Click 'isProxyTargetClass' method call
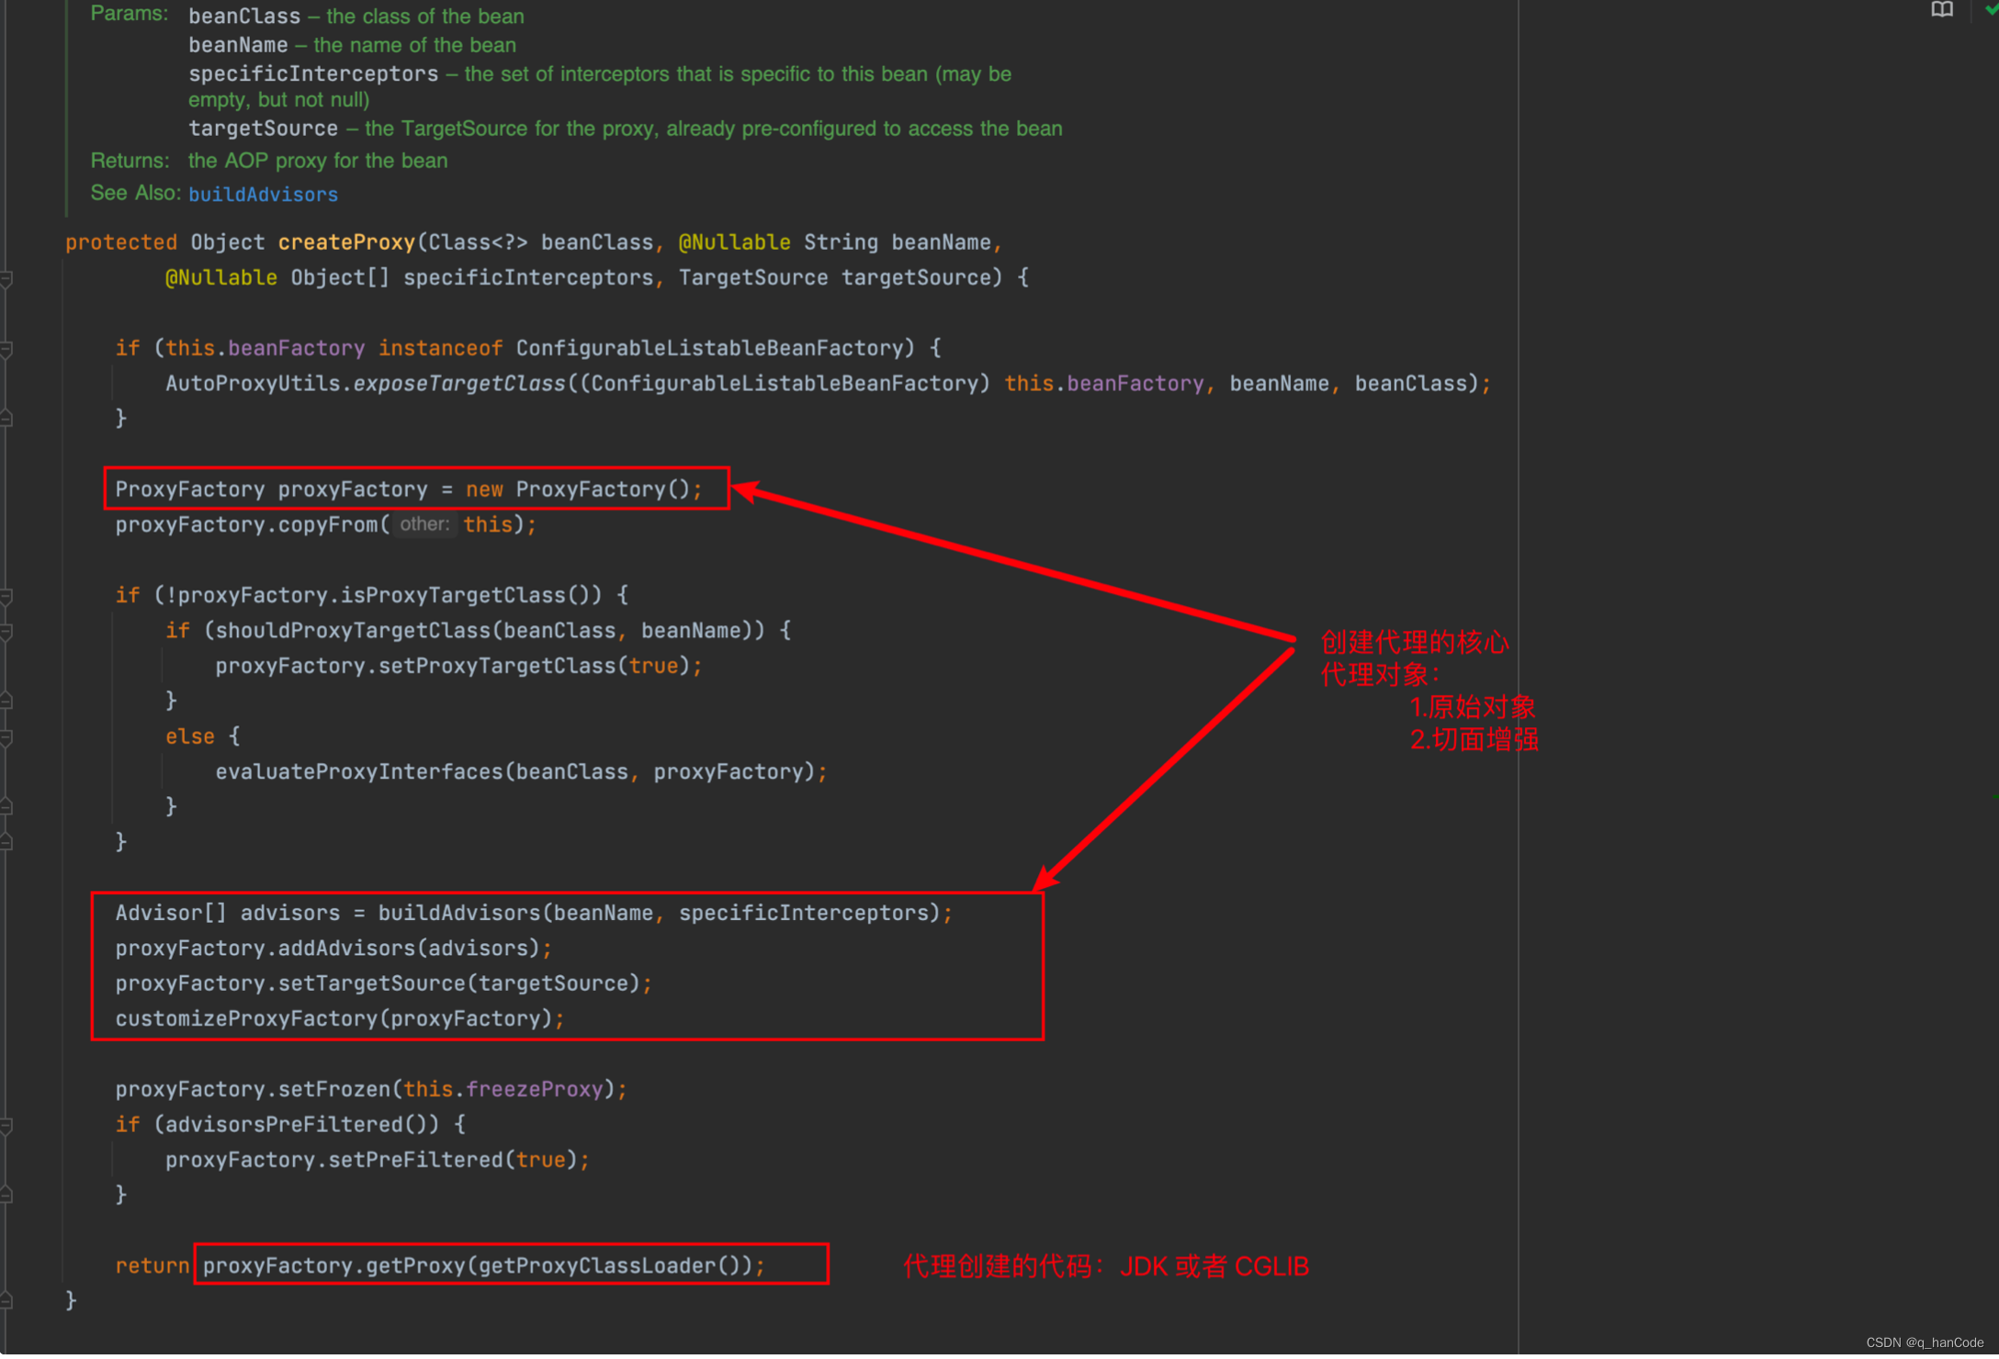Viewport: 1999px width, 1359px height. [453, 595]
